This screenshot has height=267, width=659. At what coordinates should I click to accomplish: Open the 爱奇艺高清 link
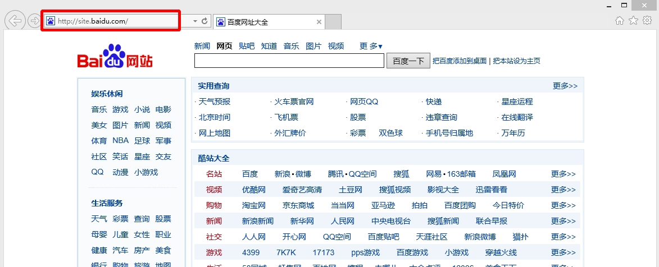(x=302, y=190)
